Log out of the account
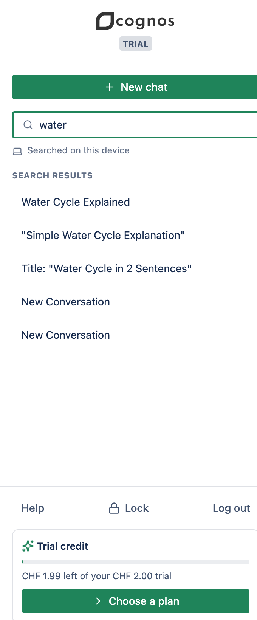The width and height of the screenshot is (257, 620). click(231, 508)
